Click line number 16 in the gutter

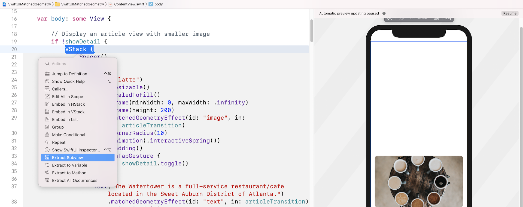(14, 19)
